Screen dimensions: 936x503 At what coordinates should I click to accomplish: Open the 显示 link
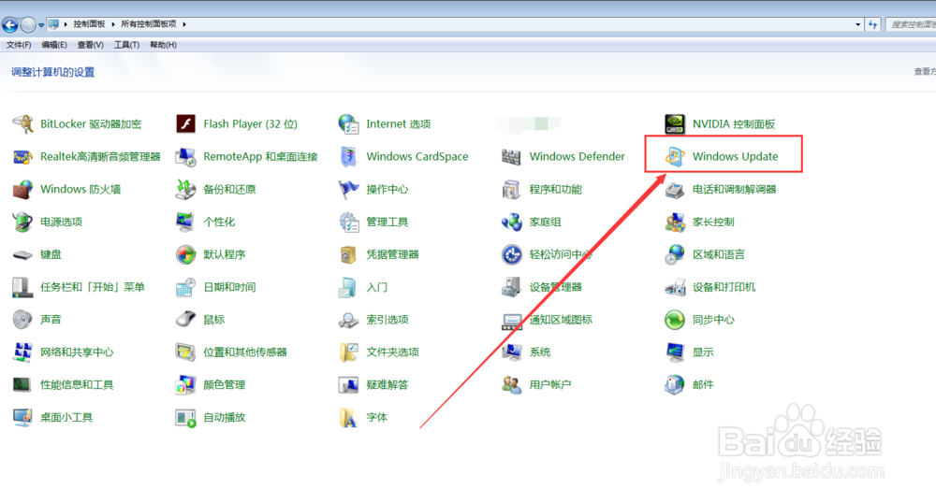point(703,352)
